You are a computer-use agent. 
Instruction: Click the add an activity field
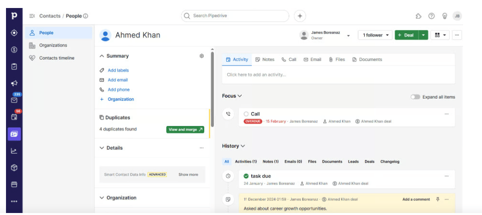click(x=338, y=74)
